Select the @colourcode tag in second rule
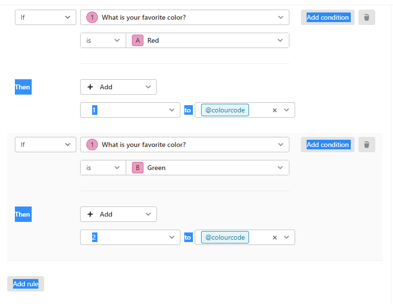This screenshot has height=304, width=393. (225, 237)
